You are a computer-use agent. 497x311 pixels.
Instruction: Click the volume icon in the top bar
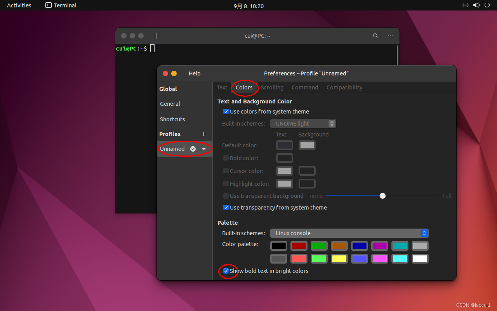476,5
